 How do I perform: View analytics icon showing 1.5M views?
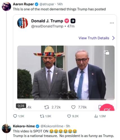coord(96,116)
